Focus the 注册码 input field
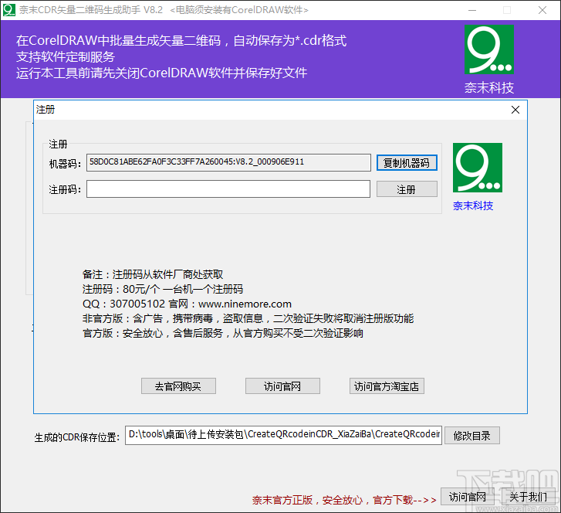The width and height of the screenshot is (561, 513). 228,189
